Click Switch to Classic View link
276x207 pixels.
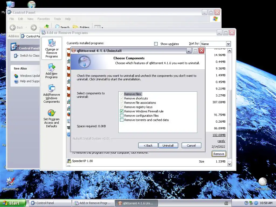pyautogui.click(x=29, y=56)
